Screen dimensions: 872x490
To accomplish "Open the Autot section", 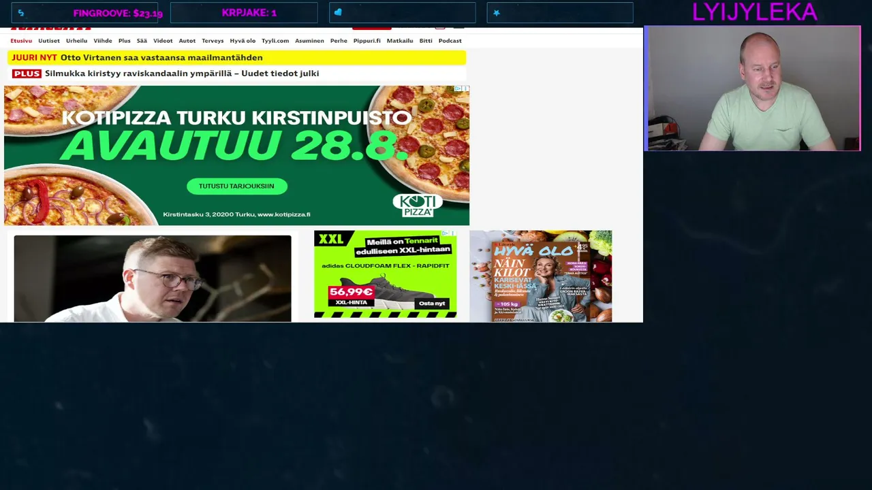I will 187,41.
